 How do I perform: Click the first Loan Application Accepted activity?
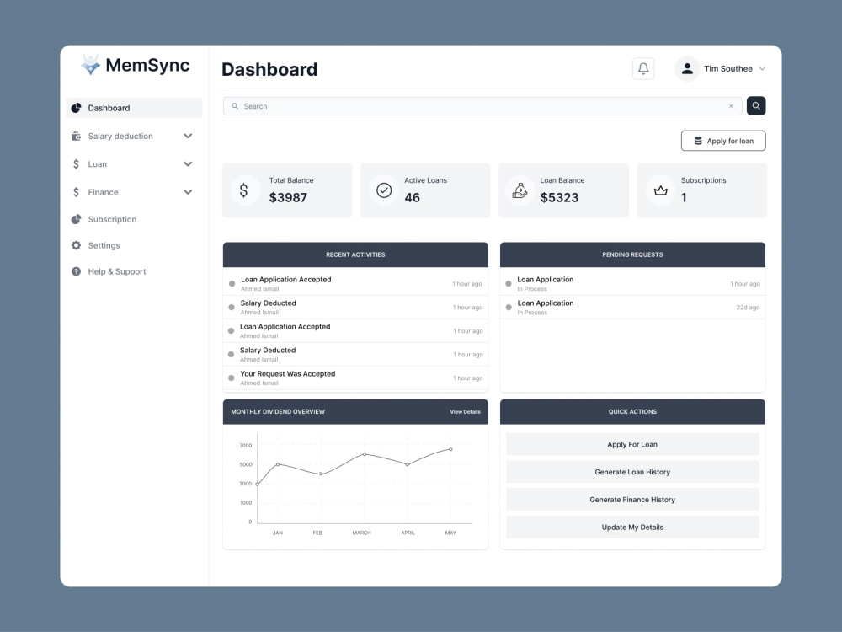[x=355, y=283]
